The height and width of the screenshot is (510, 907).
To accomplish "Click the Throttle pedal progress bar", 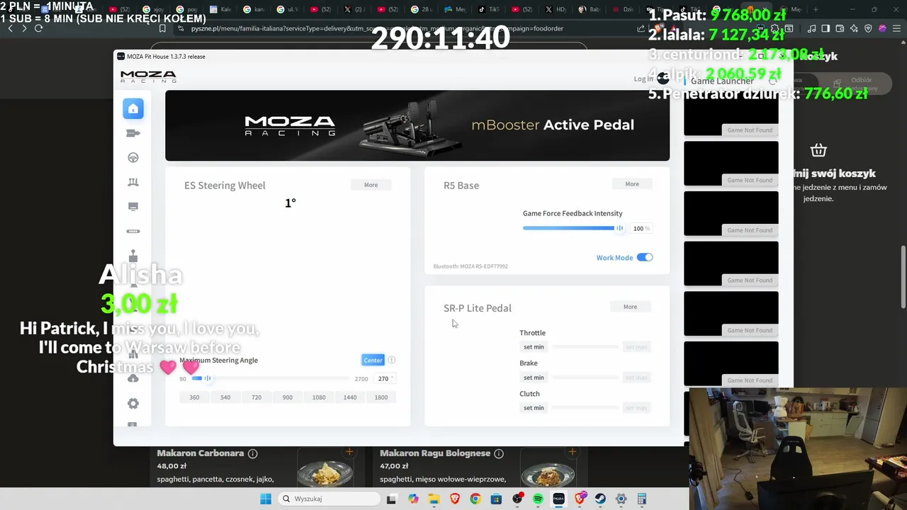I will (x=585, y=347).
